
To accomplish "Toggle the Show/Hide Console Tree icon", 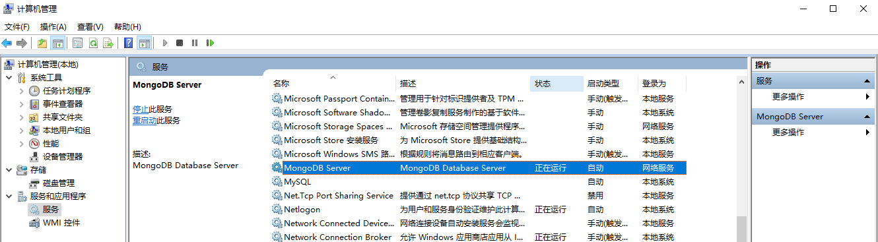I will 58,43.
